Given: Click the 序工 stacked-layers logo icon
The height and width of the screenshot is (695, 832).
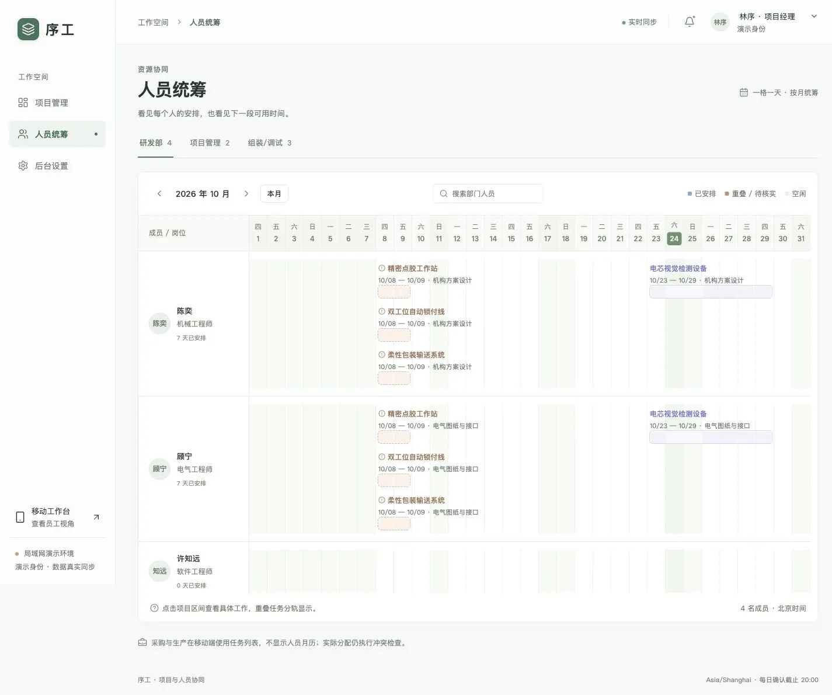Looking at the screenshot, I should pos(28,29).
